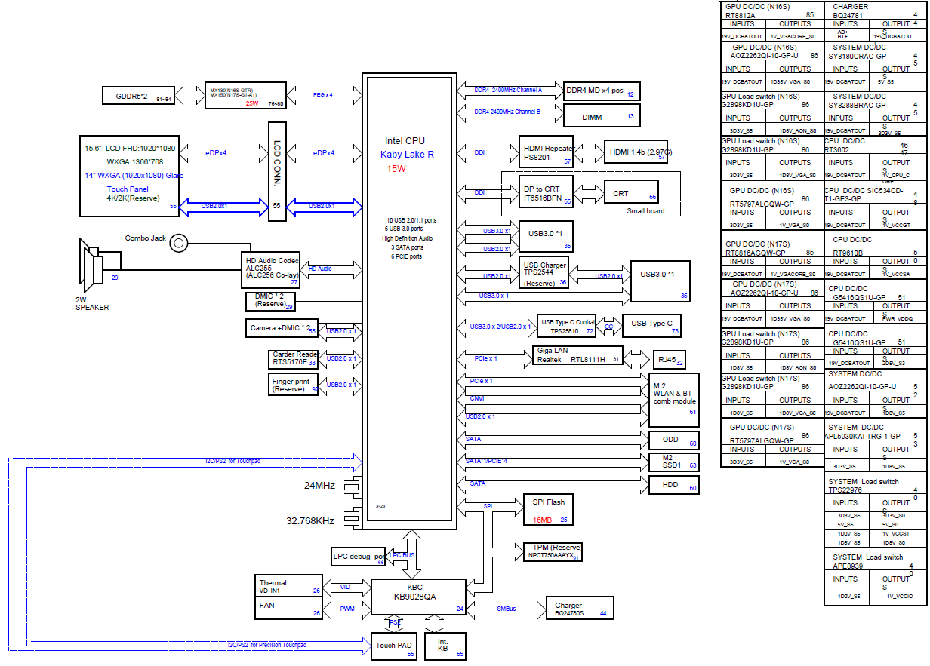Select the CPU DC/DC RT3602 entry

[x=876, y=146]
